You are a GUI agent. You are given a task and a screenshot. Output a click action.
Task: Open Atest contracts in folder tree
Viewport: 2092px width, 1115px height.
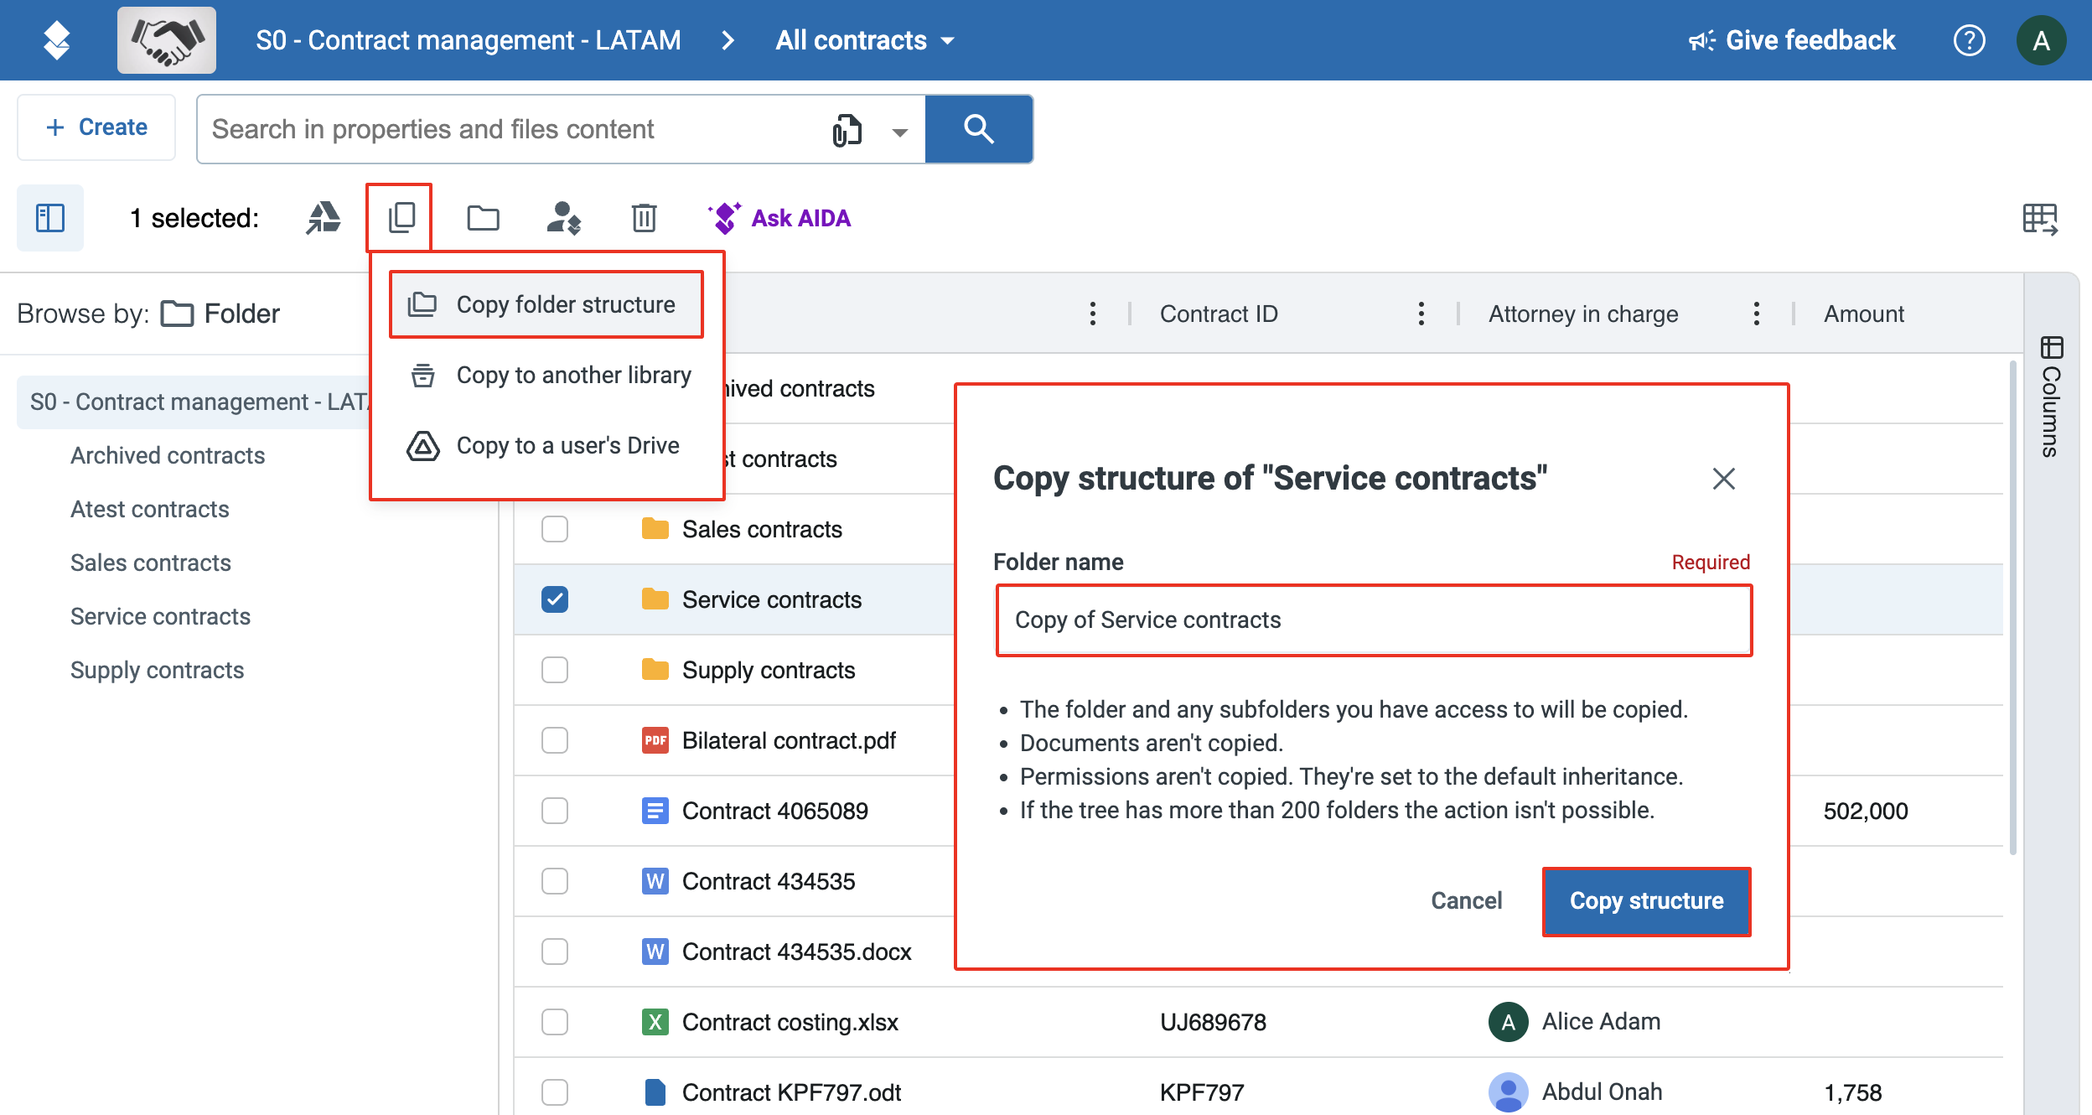[150, 509]
